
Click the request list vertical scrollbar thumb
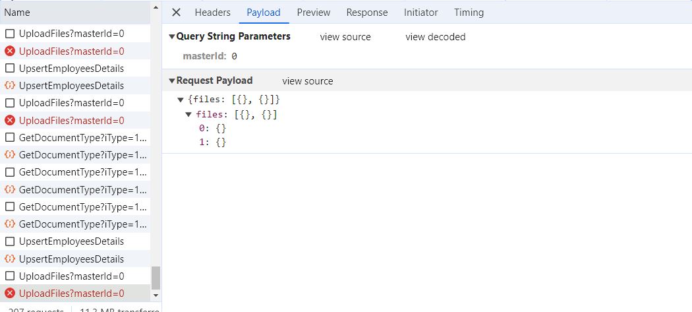click(x=156, y=278)
